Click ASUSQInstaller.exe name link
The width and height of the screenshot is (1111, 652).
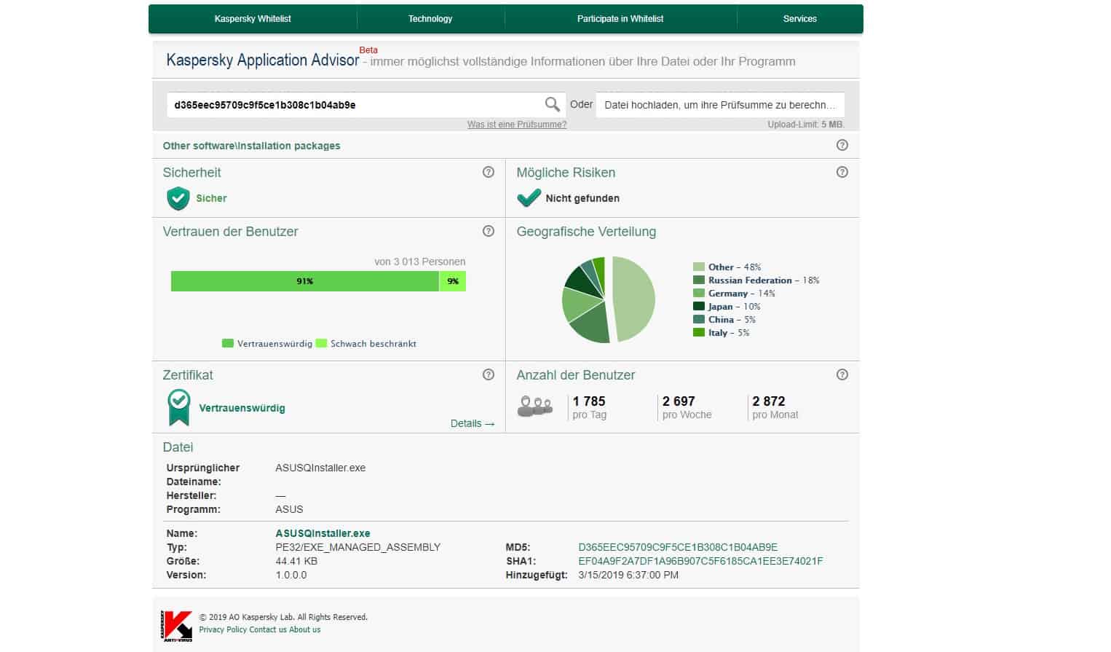coord(323,533)
